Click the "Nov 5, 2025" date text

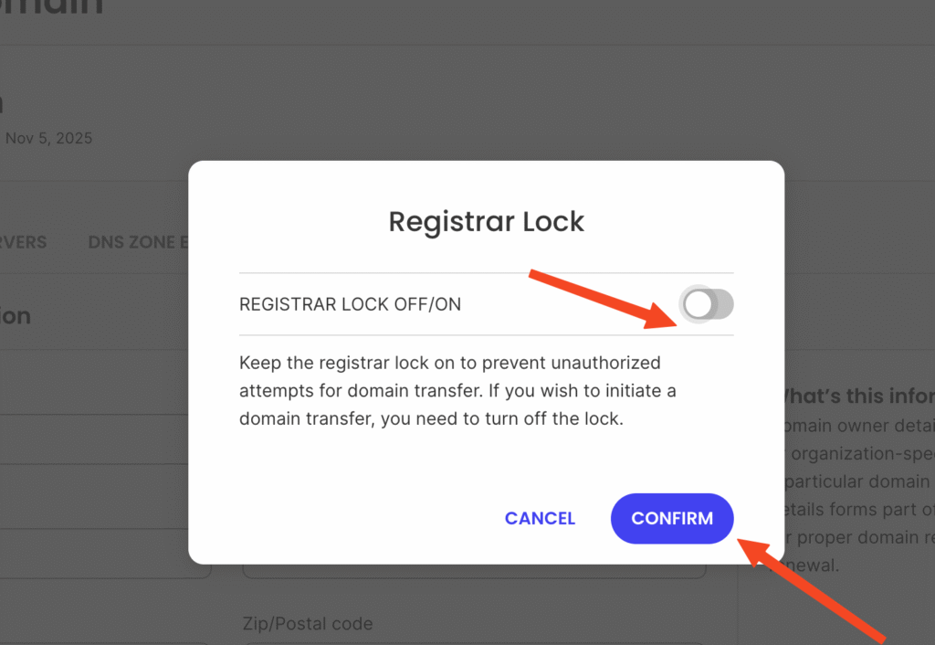pyautogui.click(x=48, y=139)
